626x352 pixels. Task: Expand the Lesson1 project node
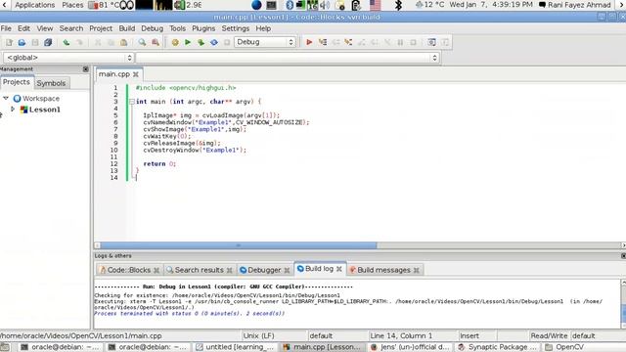(13, 109)
